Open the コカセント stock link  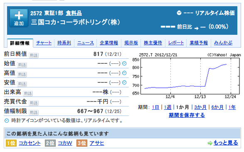(30, 143)
